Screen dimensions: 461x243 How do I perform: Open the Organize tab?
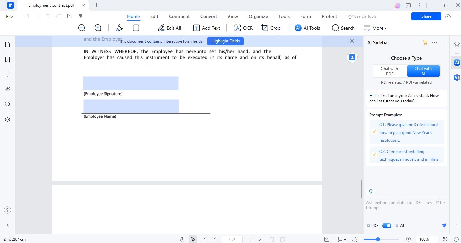click(258, 16)
